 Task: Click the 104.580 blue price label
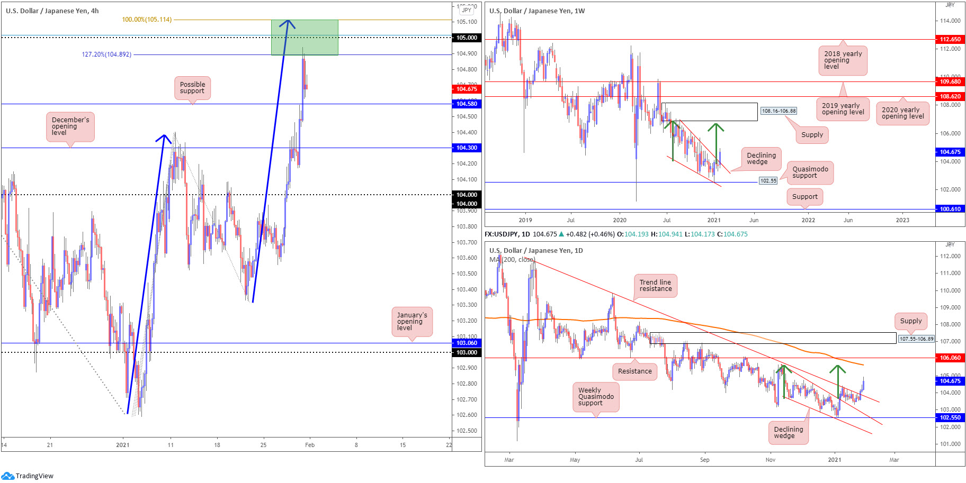point(467,104)
